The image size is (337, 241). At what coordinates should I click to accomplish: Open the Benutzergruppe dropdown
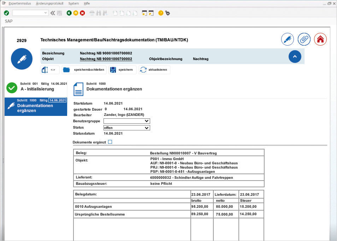(x=147, y=121)
